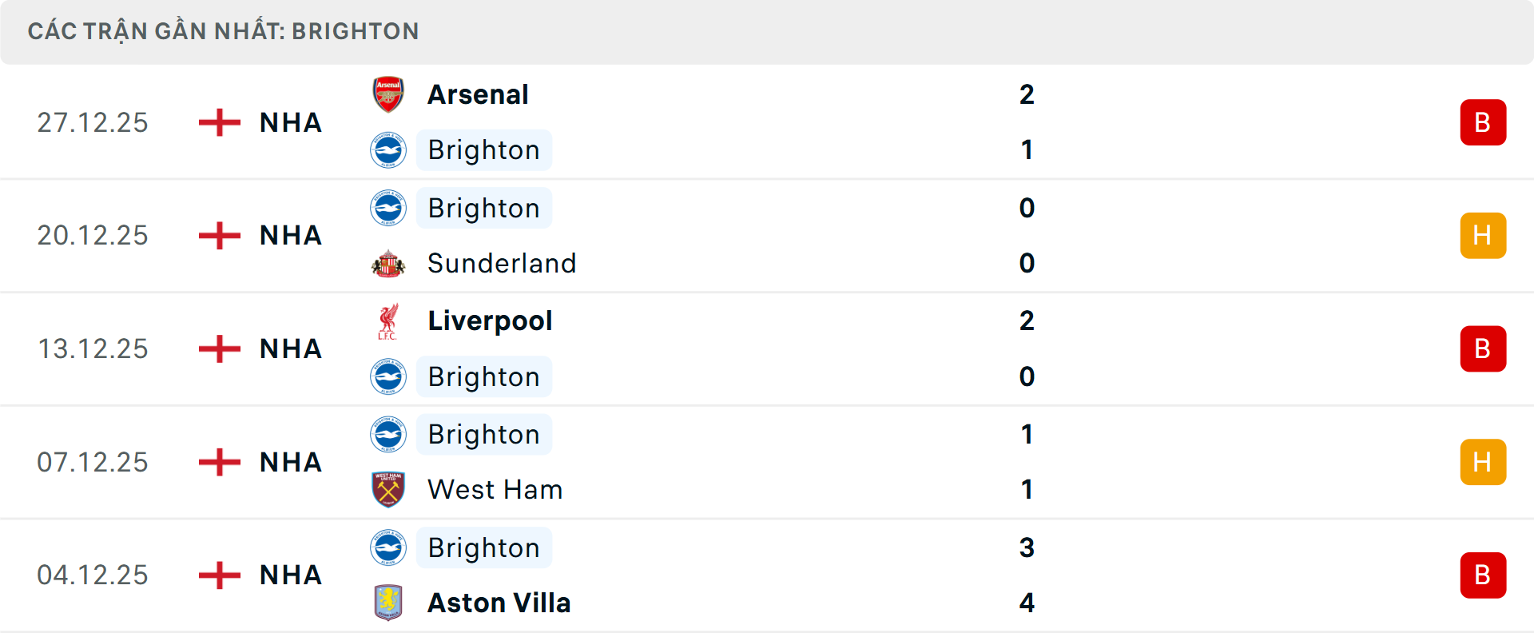
Task: Click the England flag beside 04.12.25
Action: [x=220, y=575]
